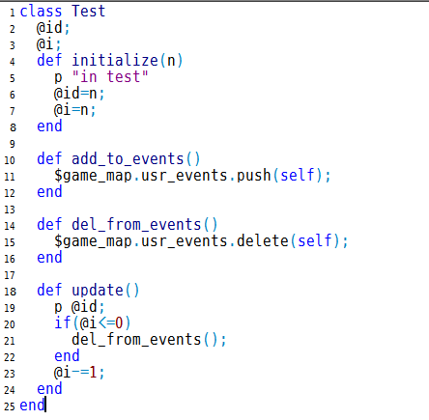Click line 1 'class Test'

(63, 11)
